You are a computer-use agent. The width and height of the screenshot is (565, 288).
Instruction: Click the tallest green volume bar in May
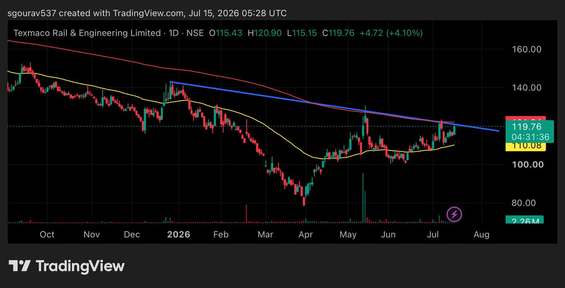[x=363, y=197]
